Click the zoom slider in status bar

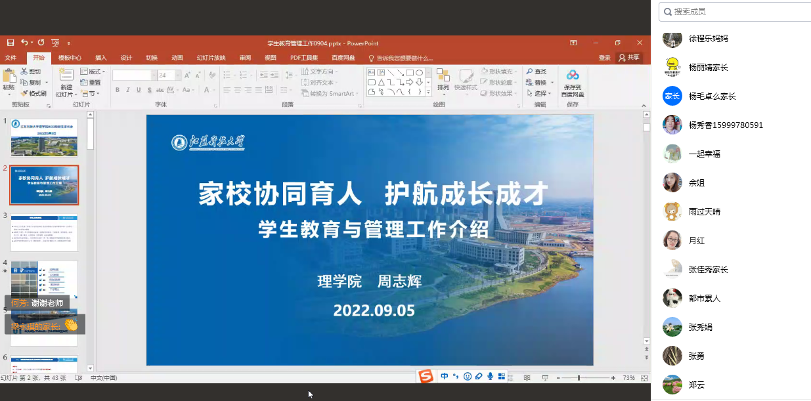579,378
